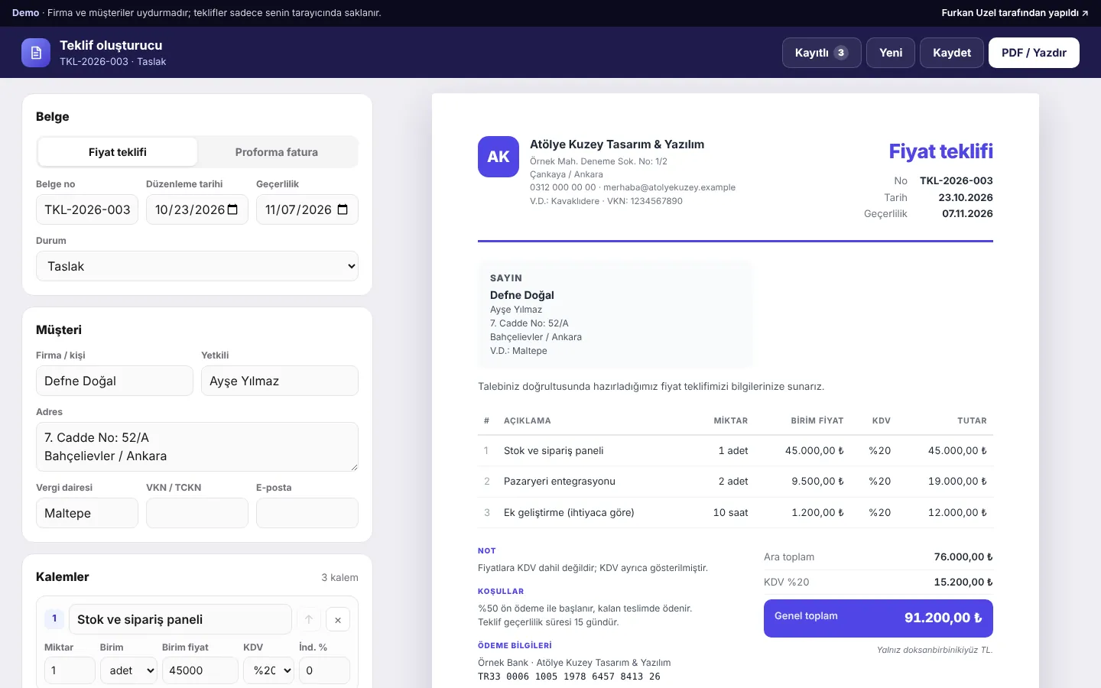Open the Durum status dropdown
Screen dimensions: 1101x688
coord(197,266)
